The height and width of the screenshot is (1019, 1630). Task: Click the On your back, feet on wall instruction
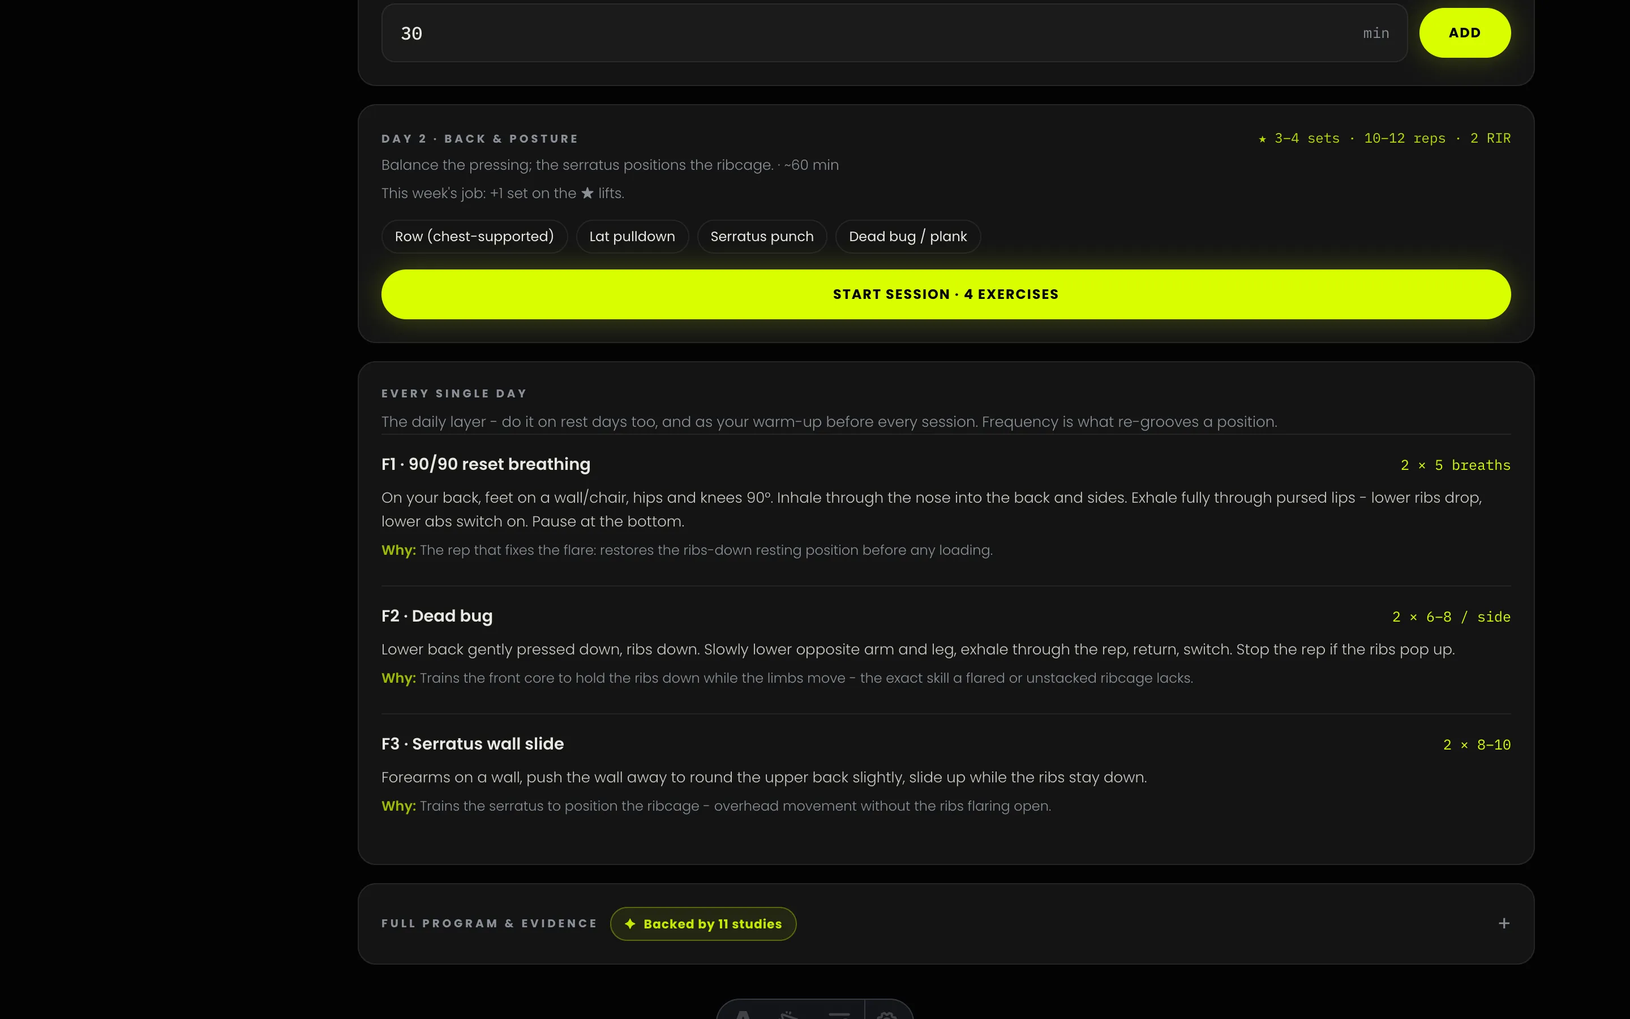tap(932, 509)
